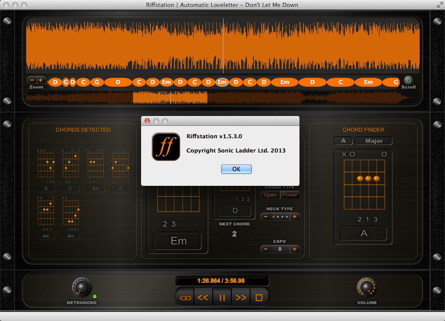Click the A chord name button in Chord Finder
The height and width of the screenshot is (321, 445).
point(364,233)
